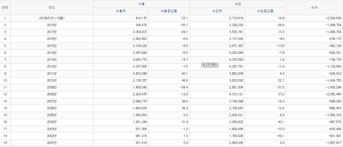Select the 수입액 sub-header
343x147 pixels.
click(x=217, y=11)
